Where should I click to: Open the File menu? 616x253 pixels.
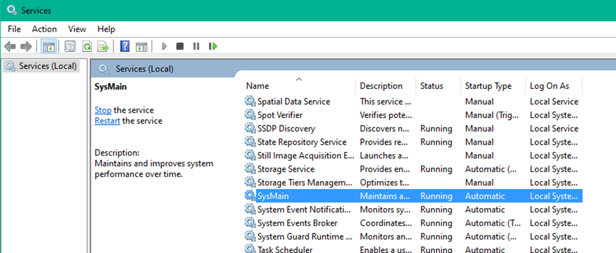14,29
